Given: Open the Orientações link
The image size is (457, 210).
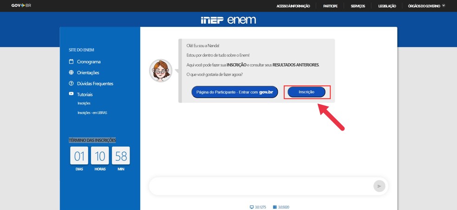Looking at the screenshot, I should tap(88, 72).
